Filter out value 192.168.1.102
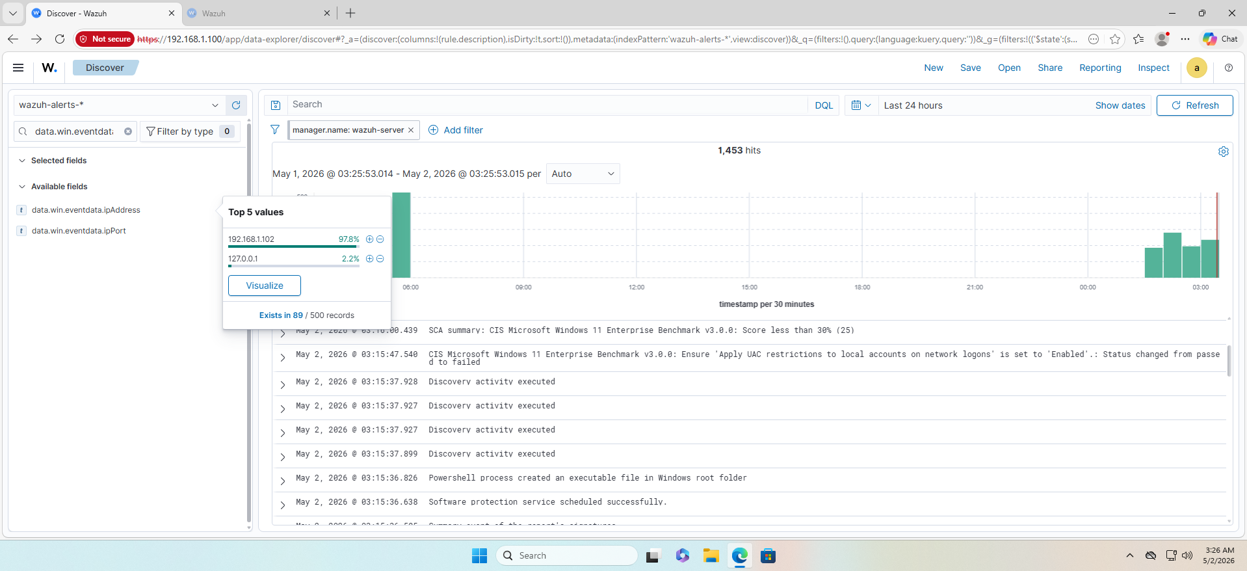This screenshot has height=571, width=1247. tap(380, 239)
